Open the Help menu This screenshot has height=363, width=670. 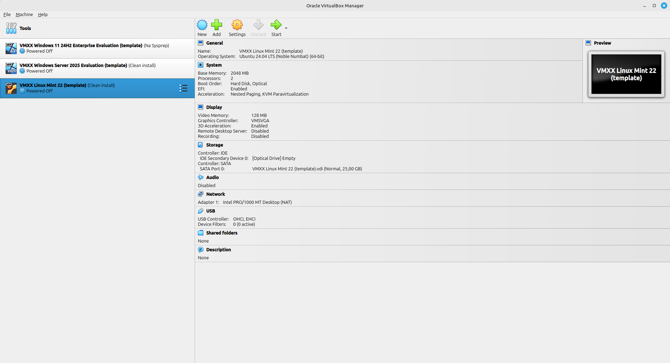pyautogui.click(x=43, y=14)
